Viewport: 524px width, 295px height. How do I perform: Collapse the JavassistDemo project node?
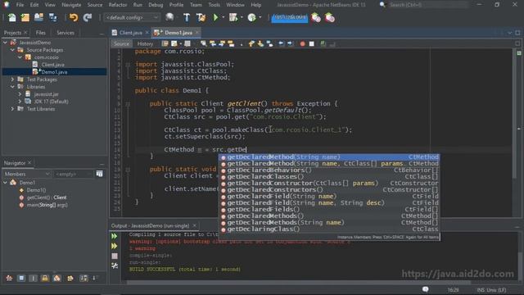pos(5,43)
